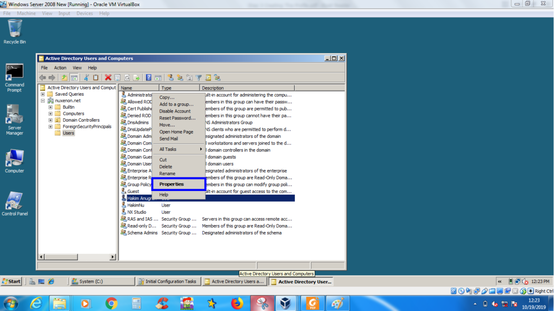Viewport: 554px width, 311px height.
Task: Create a new organizational unit toolbar icon
Action: pos(189,77)
